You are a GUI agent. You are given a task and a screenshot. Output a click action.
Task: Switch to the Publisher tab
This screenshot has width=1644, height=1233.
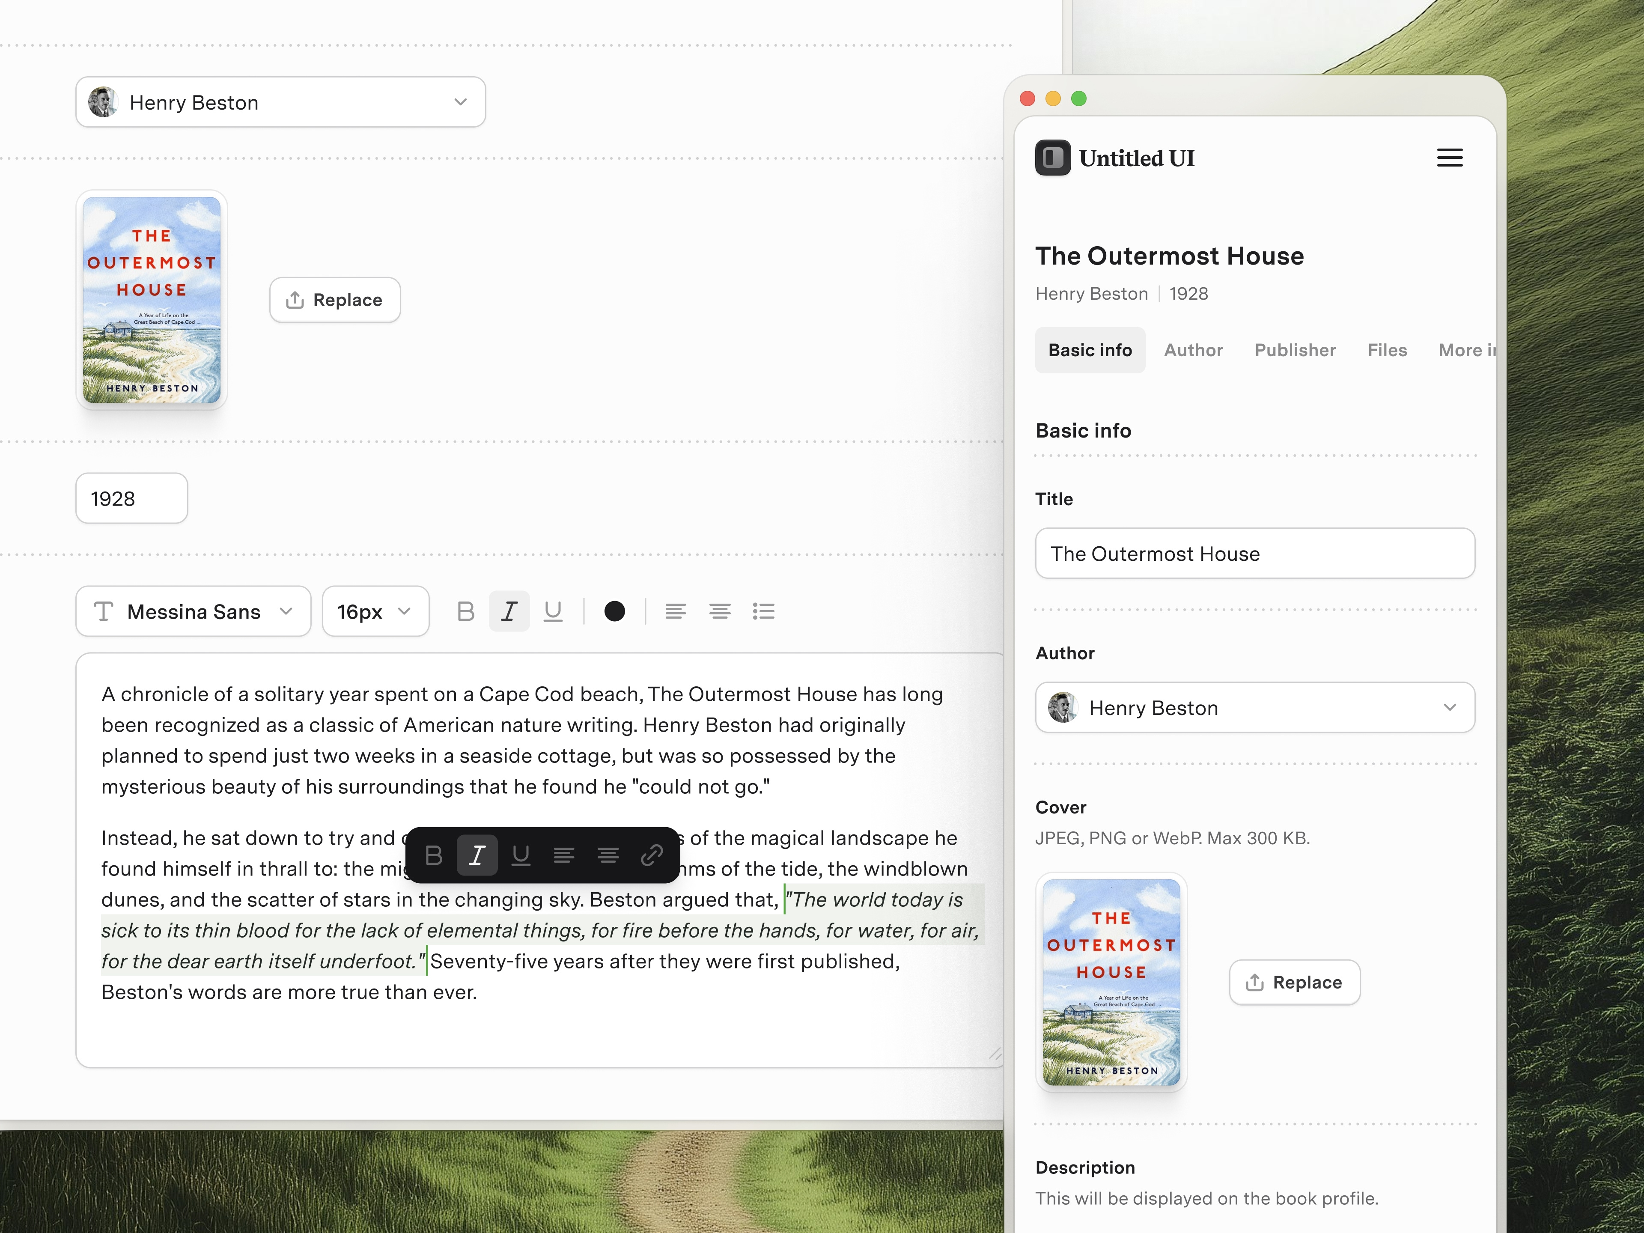[x=1295, y=350]
